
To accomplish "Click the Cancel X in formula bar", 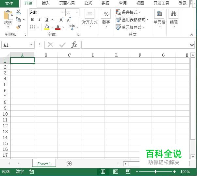I will (x=51, y=45).
